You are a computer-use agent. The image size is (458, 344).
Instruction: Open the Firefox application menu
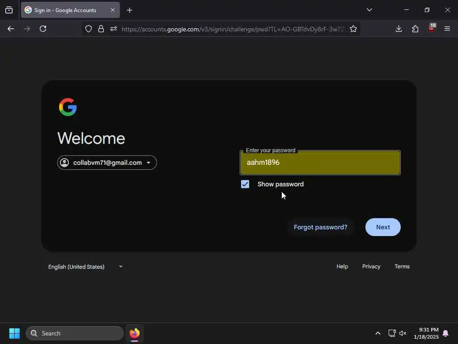coord(447,29)
